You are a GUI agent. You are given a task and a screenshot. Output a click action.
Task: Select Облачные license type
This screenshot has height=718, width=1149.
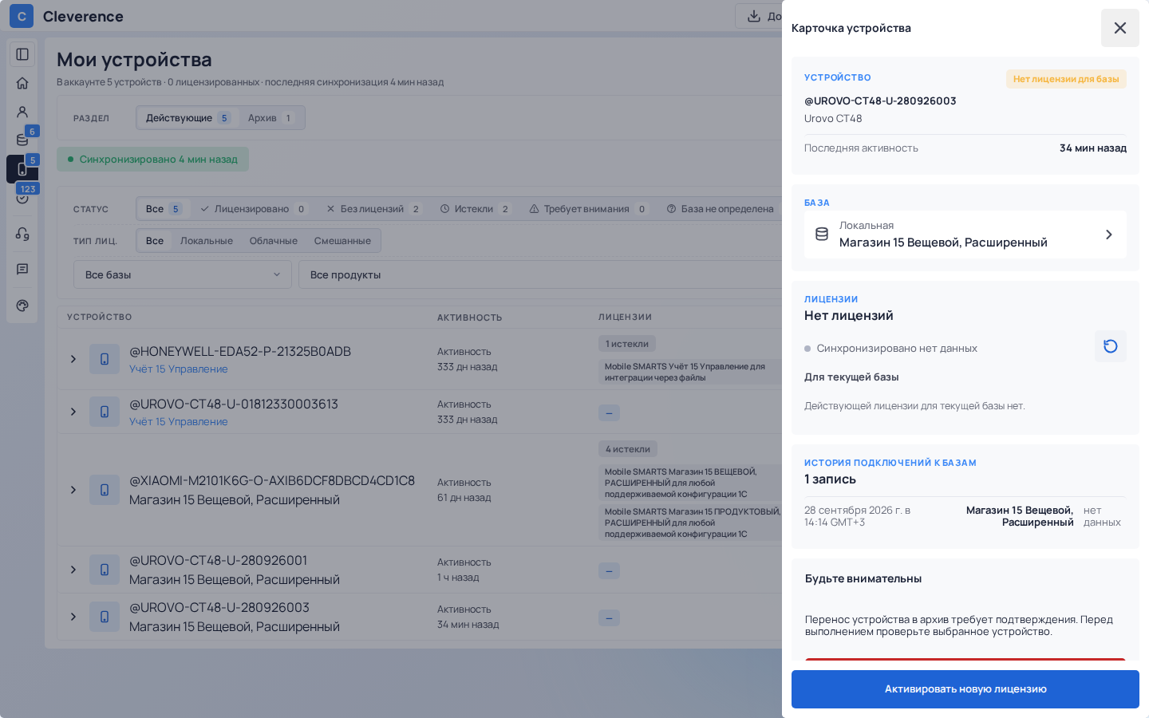(274, 241)
